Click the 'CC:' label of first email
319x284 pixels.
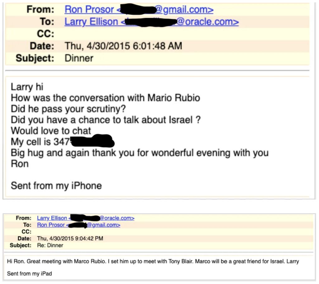pos(45,34)
